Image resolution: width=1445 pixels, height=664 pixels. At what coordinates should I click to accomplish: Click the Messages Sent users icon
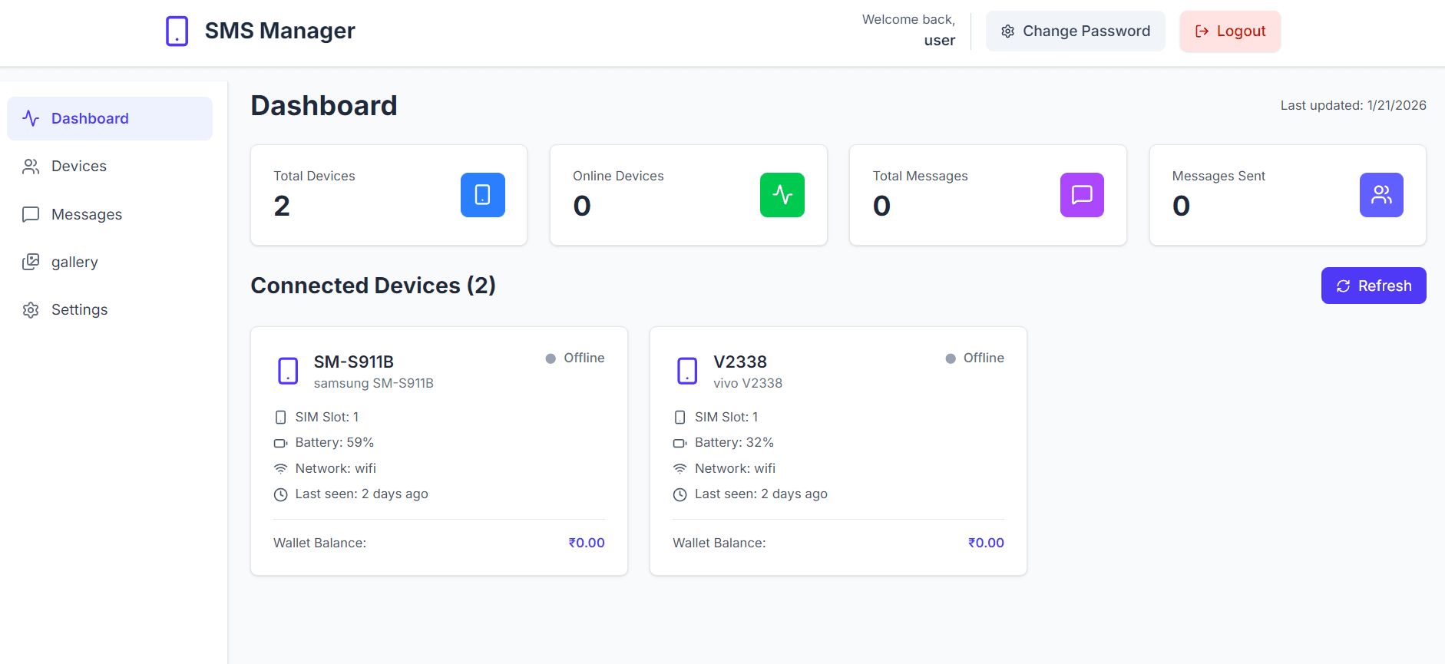click(x=1381, y=195)
